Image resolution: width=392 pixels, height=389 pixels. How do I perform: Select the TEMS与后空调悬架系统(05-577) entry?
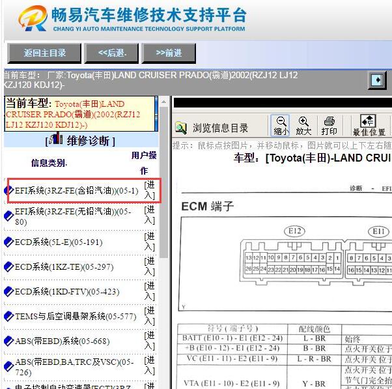pyautogui.click(x=76, y=317)
